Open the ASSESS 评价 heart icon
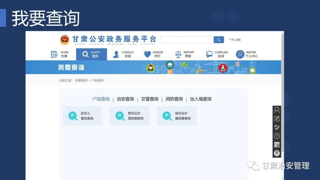Viewport: 320px width, 180px height. [148, 54]
